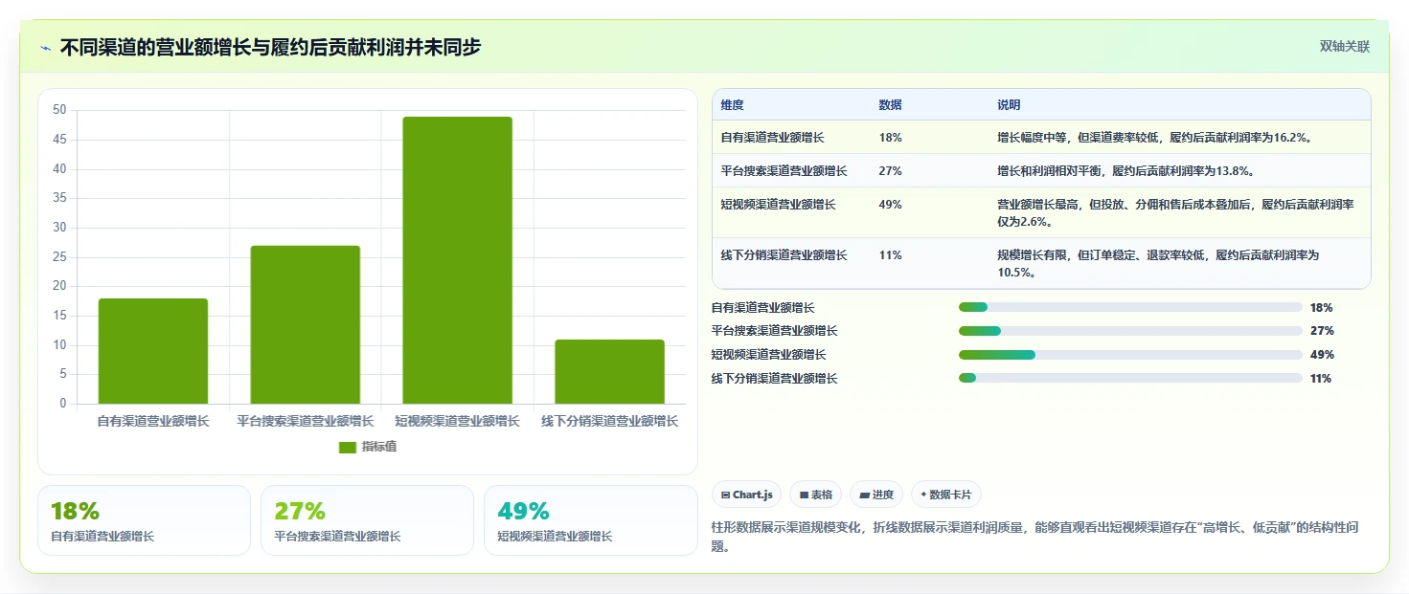Click the lightning icon beside the panel title

(46, 47)
